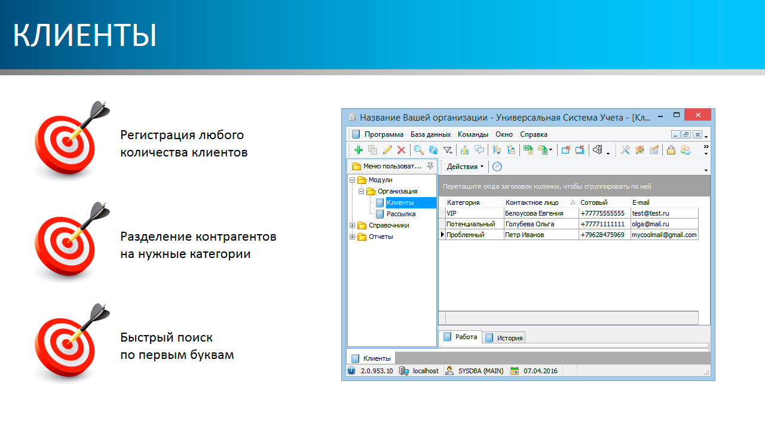Viewport: 765px width, 430px height.
Task: Click the version info icon in the status bar
Action: tap(351, 371)
